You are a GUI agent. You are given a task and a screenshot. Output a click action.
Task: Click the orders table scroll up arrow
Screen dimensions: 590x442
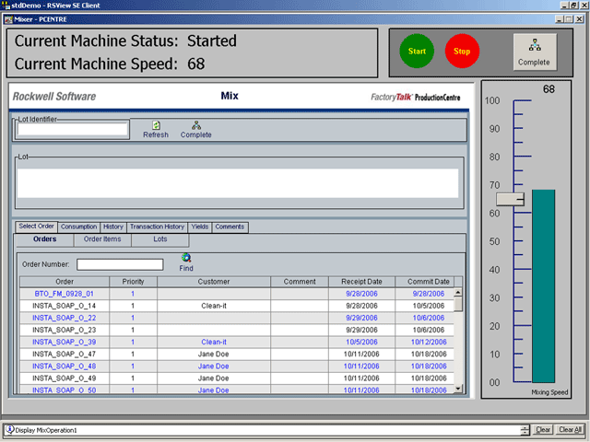tap(458, 292)
